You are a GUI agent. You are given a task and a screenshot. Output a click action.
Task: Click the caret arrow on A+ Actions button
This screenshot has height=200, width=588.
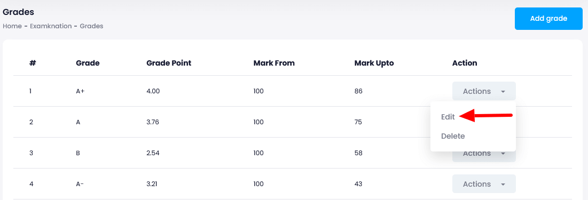coord(503,91)
